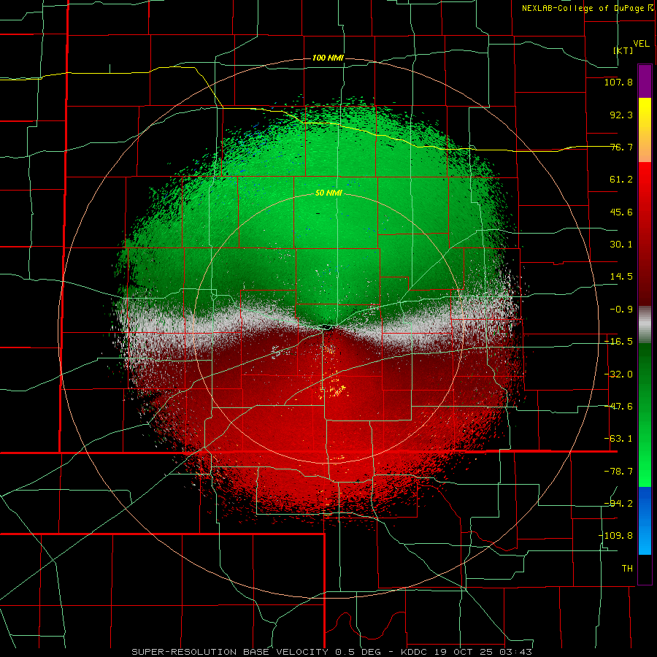657x657 pixels.
Task: Click the 76.7 value on velocity scale
Action: tap(621, 147)
